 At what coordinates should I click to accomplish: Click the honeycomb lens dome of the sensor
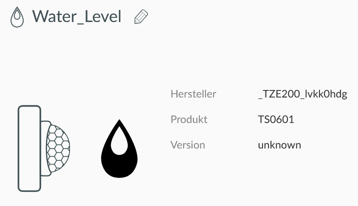58,148
